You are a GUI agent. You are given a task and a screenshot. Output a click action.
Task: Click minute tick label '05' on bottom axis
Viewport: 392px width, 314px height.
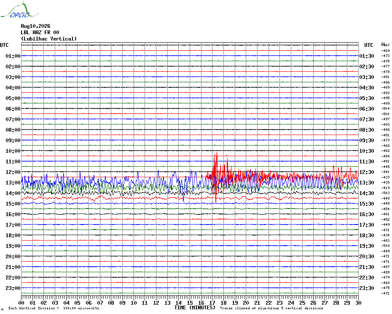(78, 303)
